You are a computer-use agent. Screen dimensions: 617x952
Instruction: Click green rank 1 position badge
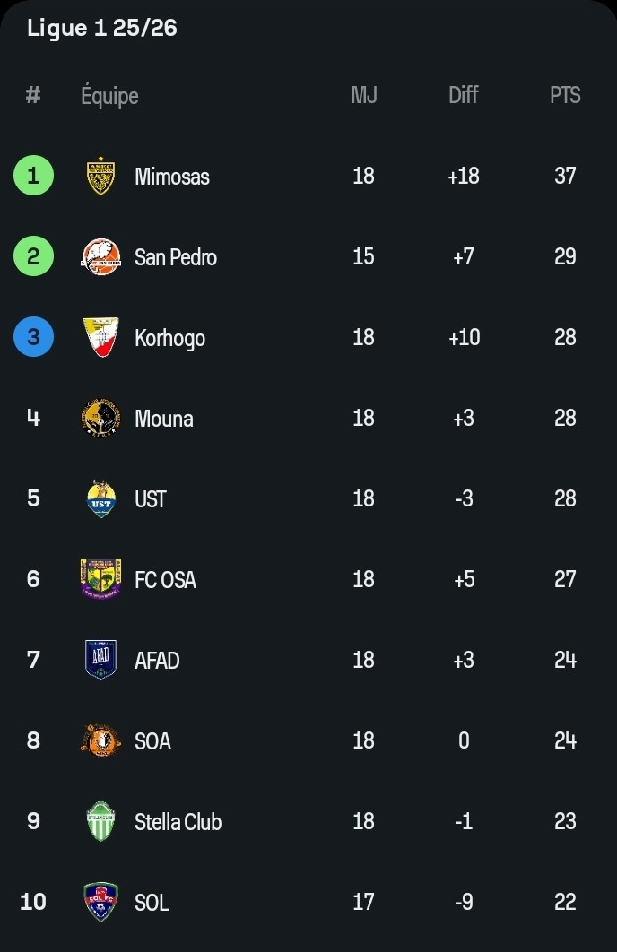point(33,176)
